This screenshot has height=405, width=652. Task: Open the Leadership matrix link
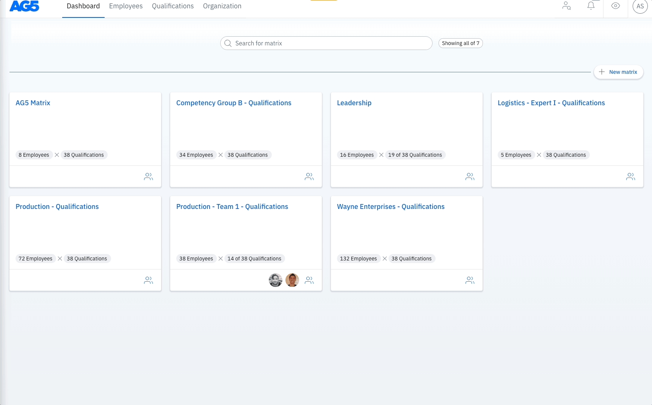pyautogui.click(x=354, y=103)
